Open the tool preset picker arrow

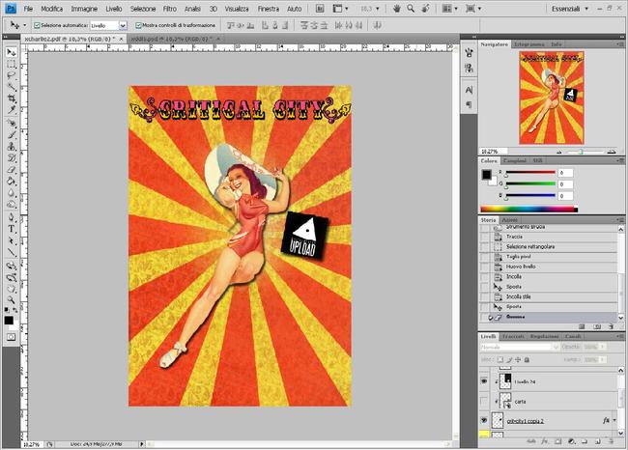(x=25, y=25)
